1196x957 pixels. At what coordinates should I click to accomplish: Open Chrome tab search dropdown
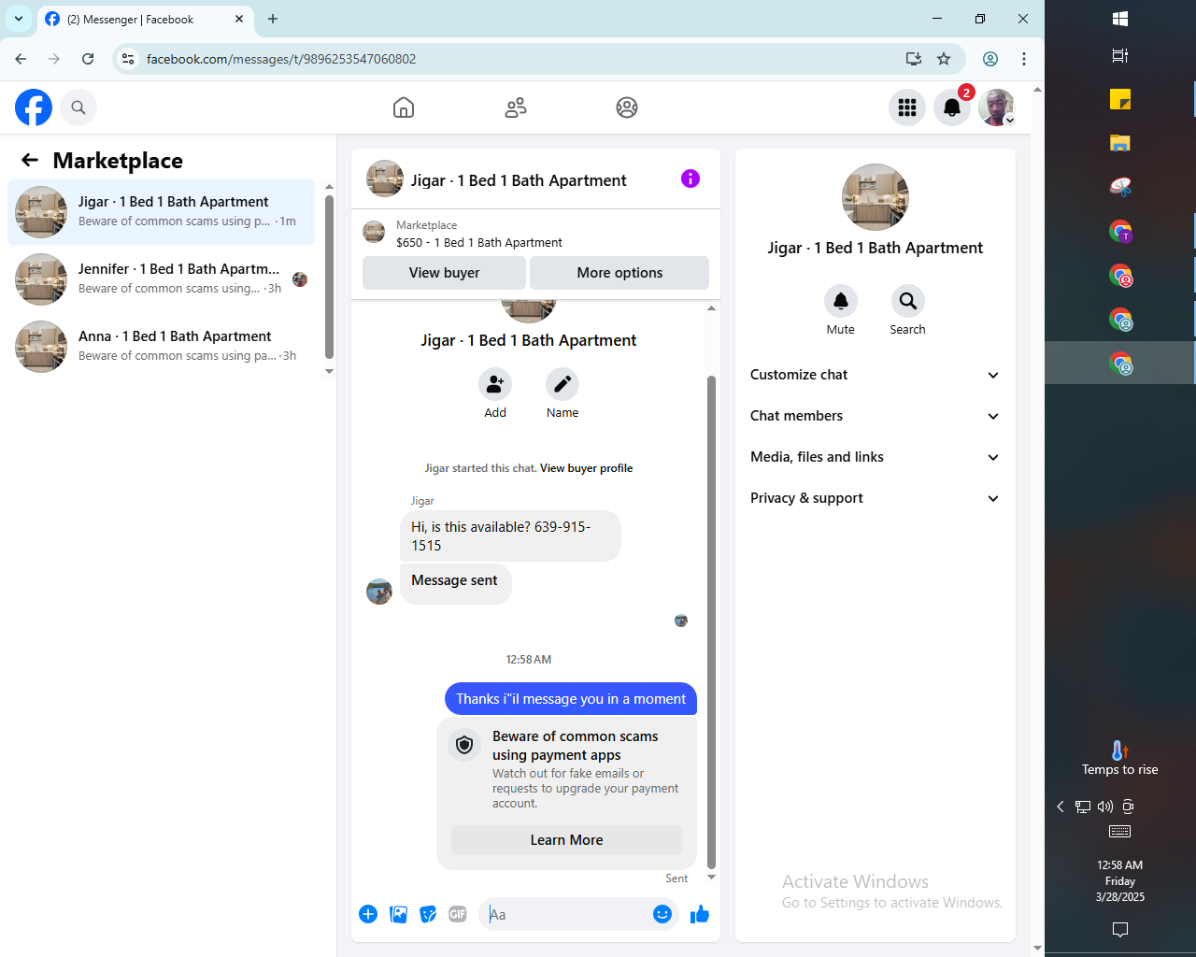[19, 19]
